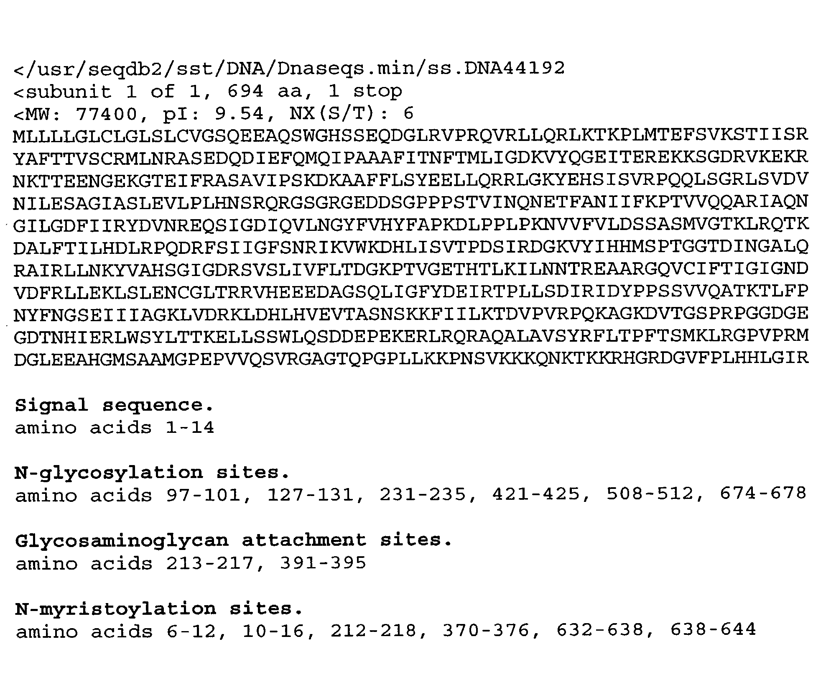
Task: Click the sequence line starting RAIRLLNKYVAHSGIG
Action: click(410, 269)
